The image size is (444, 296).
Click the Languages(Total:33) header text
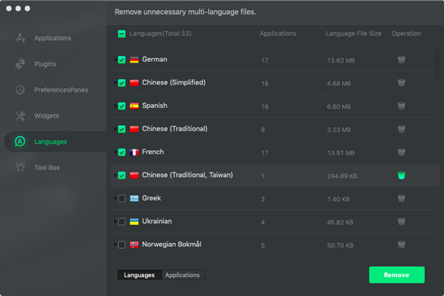click(160, 33)
